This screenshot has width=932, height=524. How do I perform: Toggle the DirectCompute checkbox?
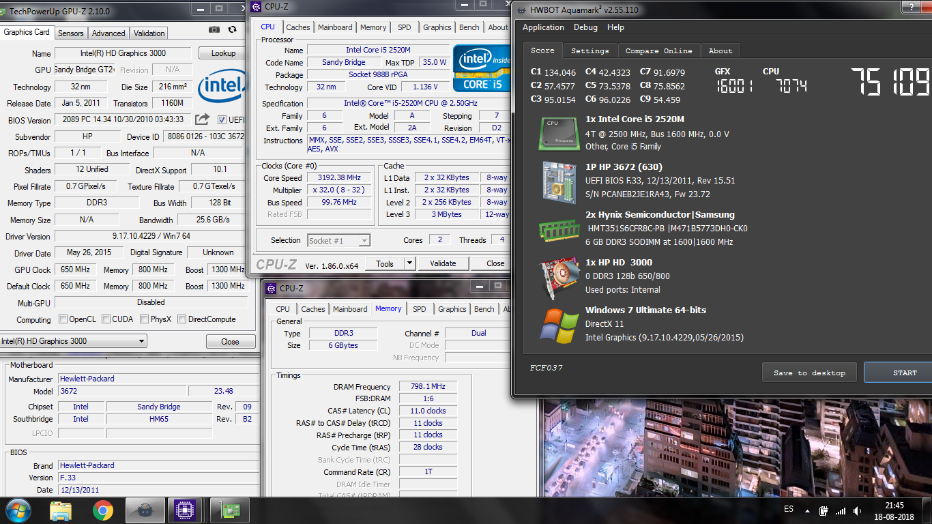(x=181, y=319)
